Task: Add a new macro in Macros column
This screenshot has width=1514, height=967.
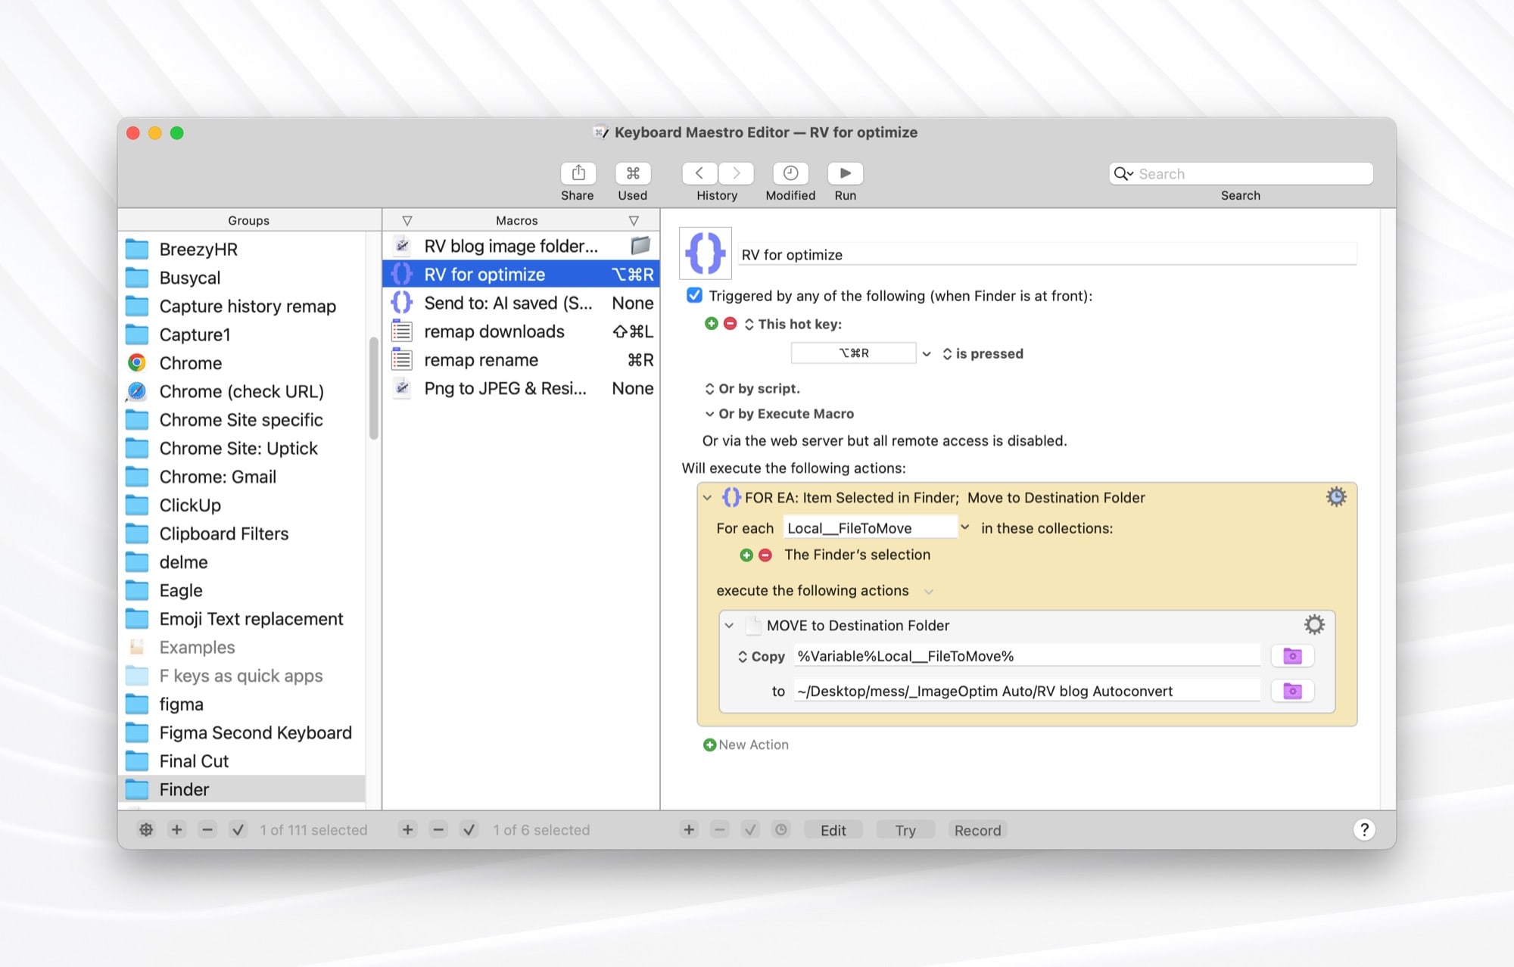Action: pos(407,830)
